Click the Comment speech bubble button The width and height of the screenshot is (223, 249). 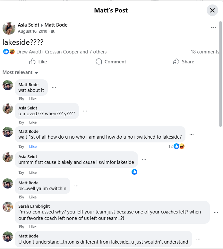click(111, 62)
